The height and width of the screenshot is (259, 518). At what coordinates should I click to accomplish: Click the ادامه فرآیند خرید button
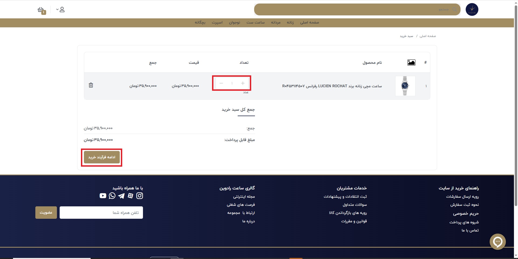pyautogui.click(x=102, y=157)
